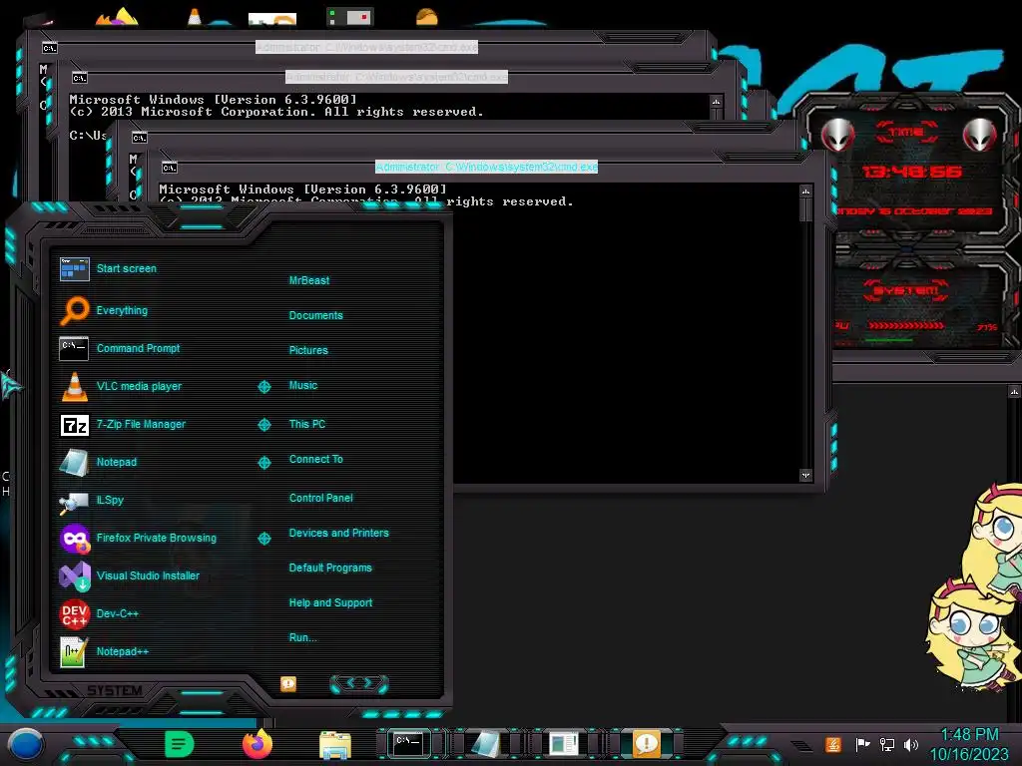Open Control Panel

[321, 498]
